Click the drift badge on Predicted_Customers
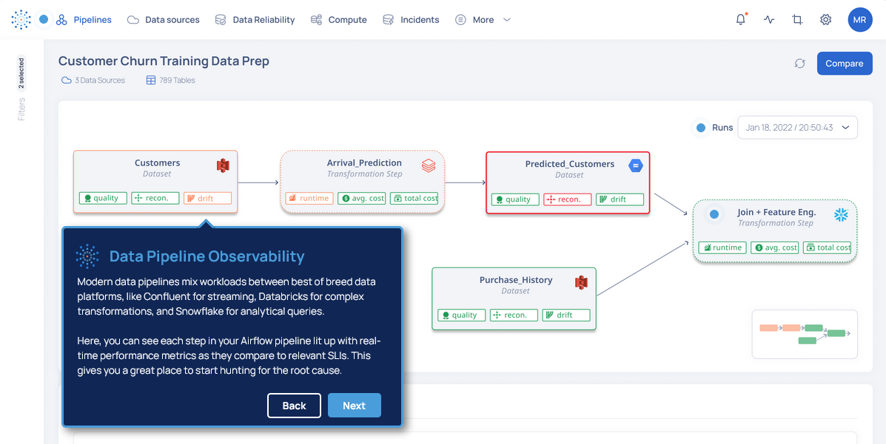This screenshot has width=886, height=444. click(620, 199)
